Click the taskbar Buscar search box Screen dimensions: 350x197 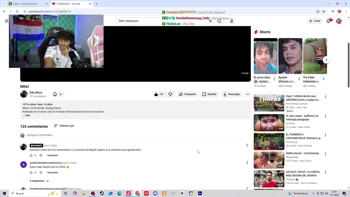pos(34,193)
